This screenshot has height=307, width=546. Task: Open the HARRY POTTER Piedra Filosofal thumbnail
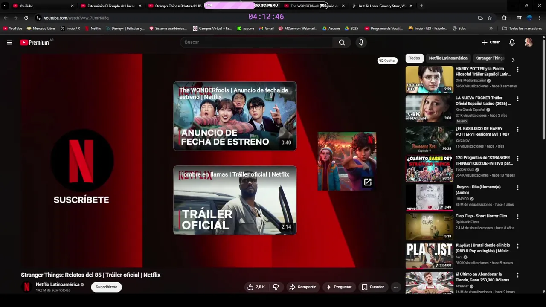(429, 79)
